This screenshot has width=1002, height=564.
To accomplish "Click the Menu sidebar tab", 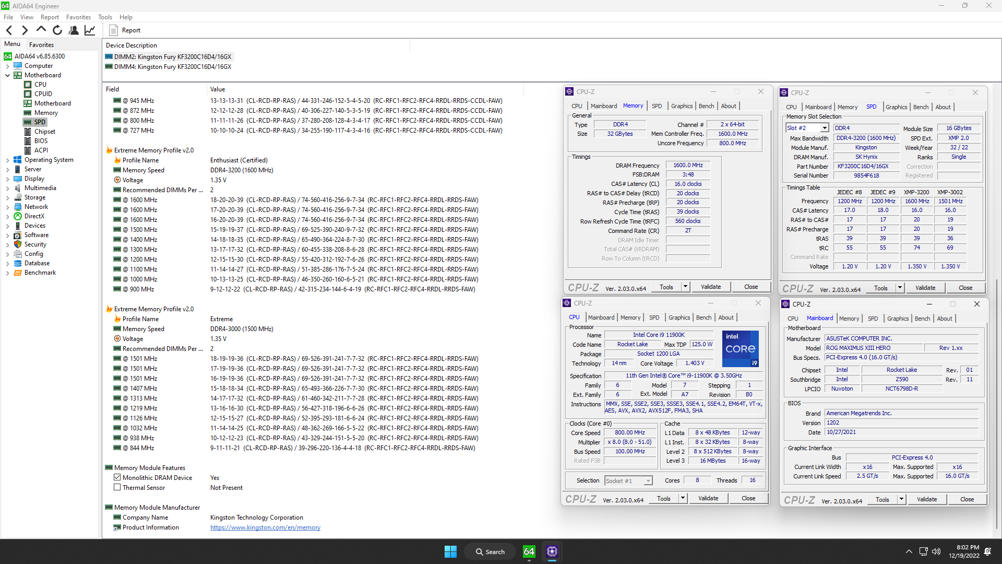I will [x=12, y=44].
